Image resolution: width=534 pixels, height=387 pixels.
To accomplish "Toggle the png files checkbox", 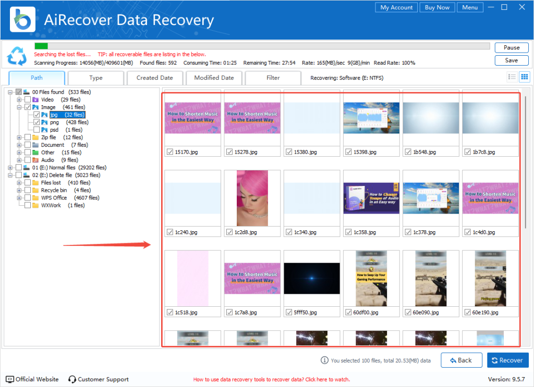I will pyautogui.click(x=37, y=122).
